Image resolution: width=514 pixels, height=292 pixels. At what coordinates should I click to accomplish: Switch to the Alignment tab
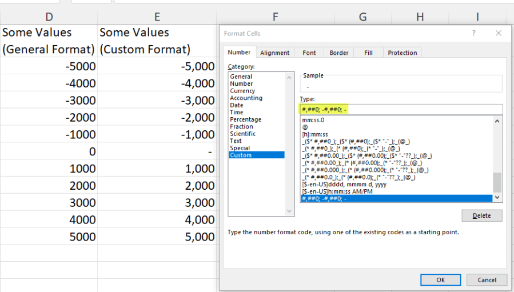(x=274, y=53)
